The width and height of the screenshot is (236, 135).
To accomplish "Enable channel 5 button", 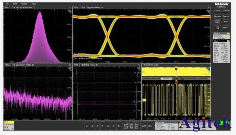I will 103,125.
